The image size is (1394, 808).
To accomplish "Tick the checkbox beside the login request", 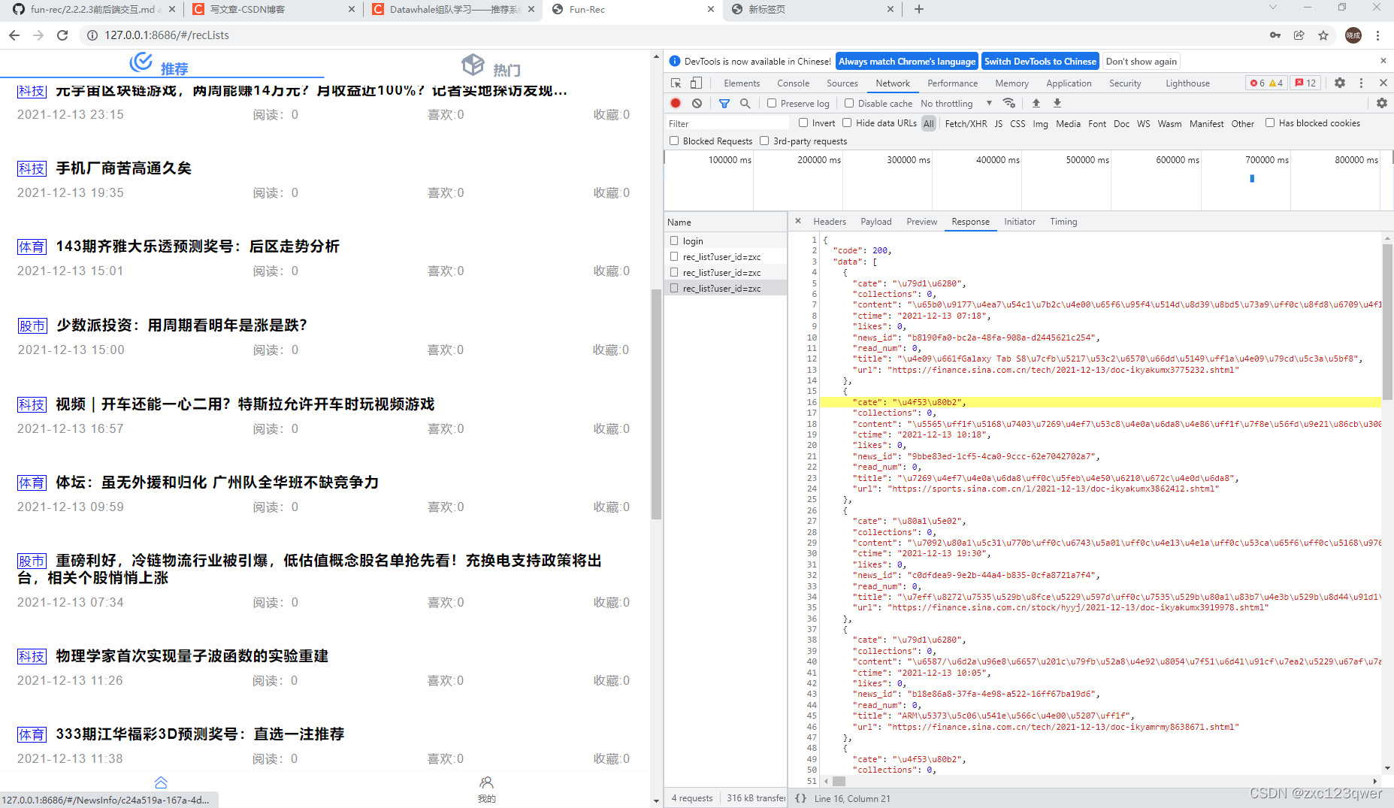I will coord(674,241).
